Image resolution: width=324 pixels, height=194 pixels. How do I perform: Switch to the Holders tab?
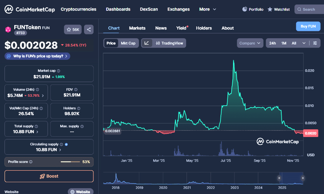click(204, 28)
